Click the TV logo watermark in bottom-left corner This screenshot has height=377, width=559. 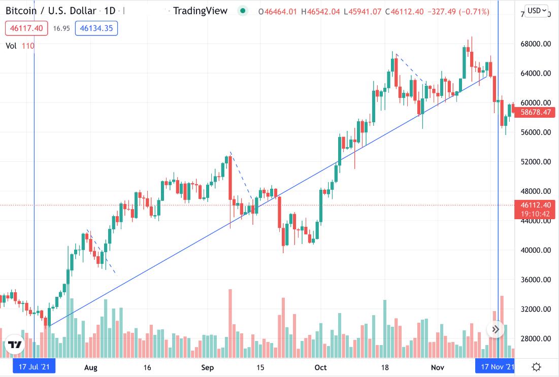pos(14,345)
